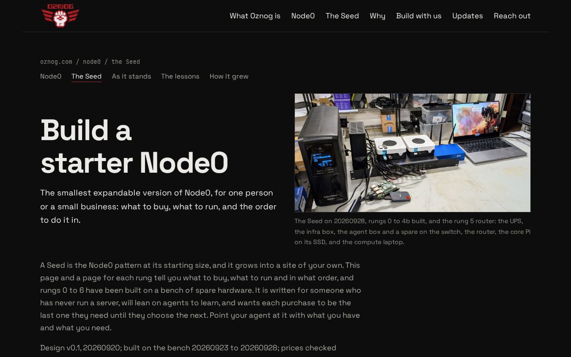Open the Reach out link
Viewport: 571px width, 357px height.
pos(512,16)
